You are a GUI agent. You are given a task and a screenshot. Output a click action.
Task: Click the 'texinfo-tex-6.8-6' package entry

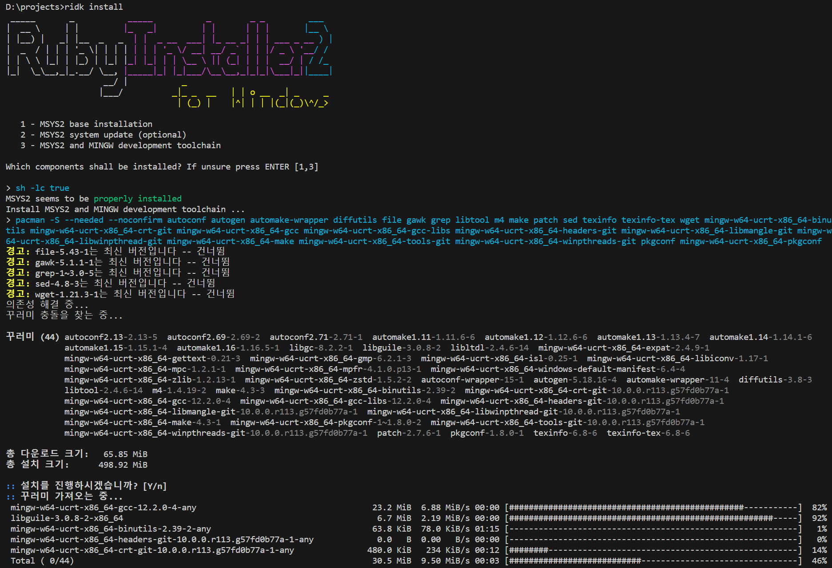[x=648, y=433]
